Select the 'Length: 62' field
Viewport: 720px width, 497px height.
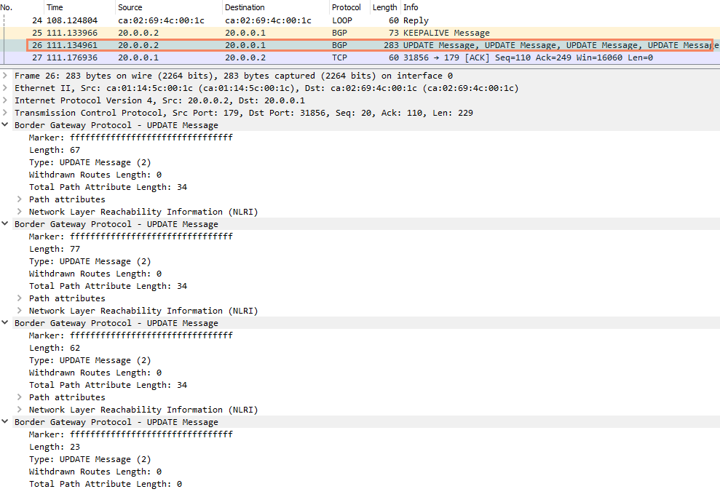(x=54, y=348)
